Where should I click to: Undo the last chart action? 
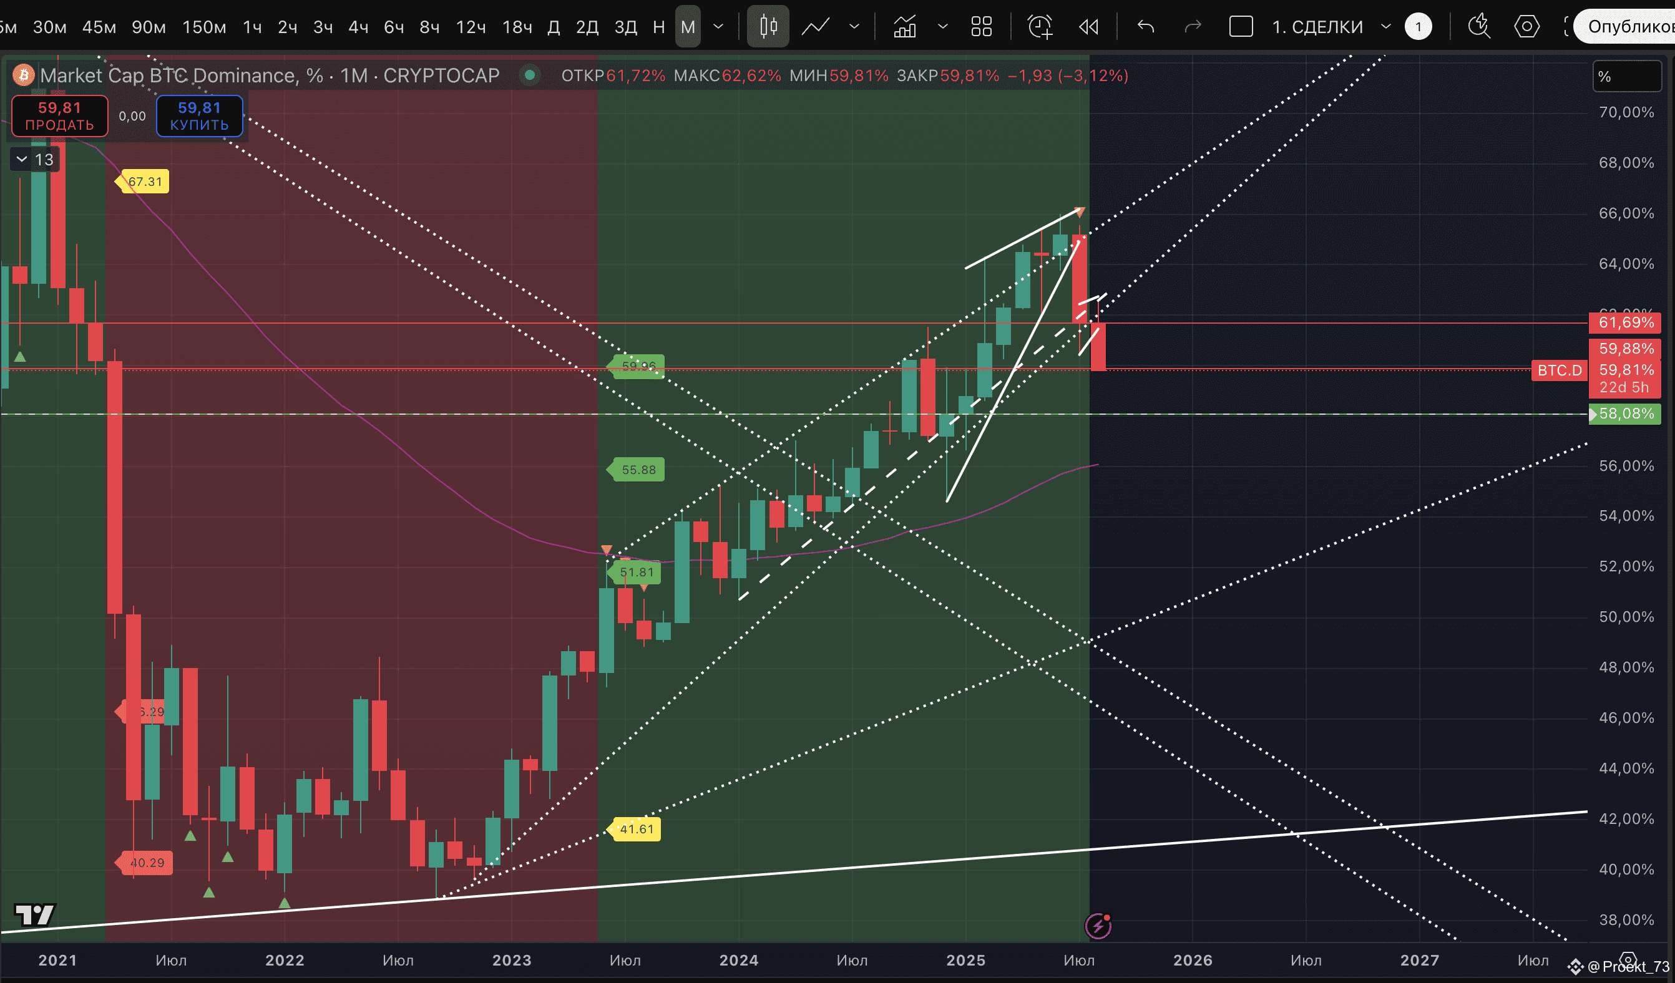pyautogui.click(x=1145, y=27)
